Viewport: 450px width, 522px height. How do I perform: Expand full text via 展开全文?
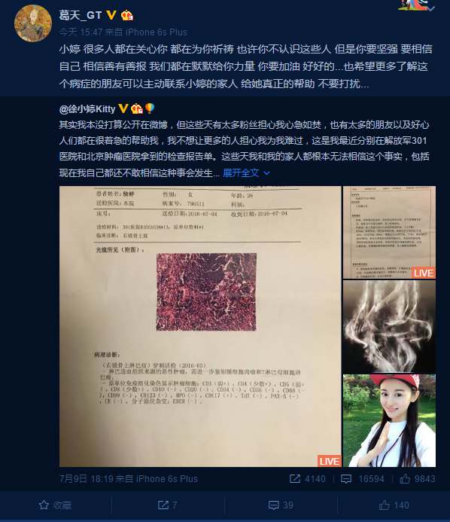click(x=241, y=172)
